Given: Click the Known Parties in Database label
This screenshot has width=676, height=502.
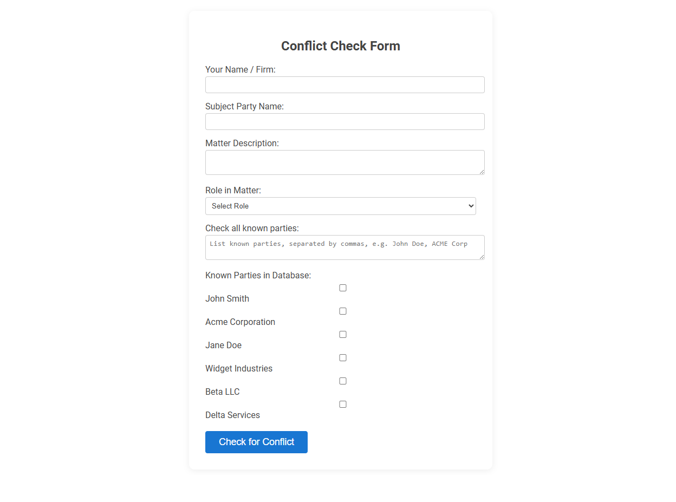Looking at the screenshot, I should pyautogui.click(x=258, y=275).
